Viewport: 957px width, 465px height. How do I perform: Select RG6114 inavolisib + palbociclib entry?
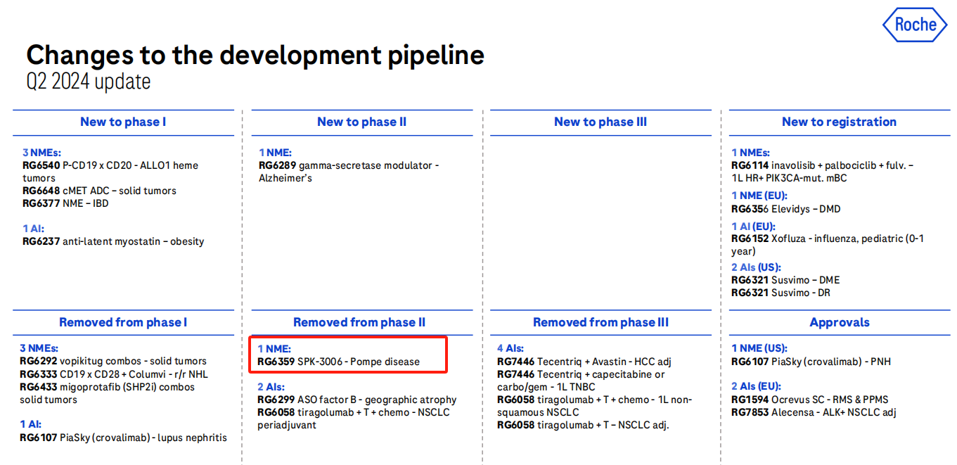823,172
